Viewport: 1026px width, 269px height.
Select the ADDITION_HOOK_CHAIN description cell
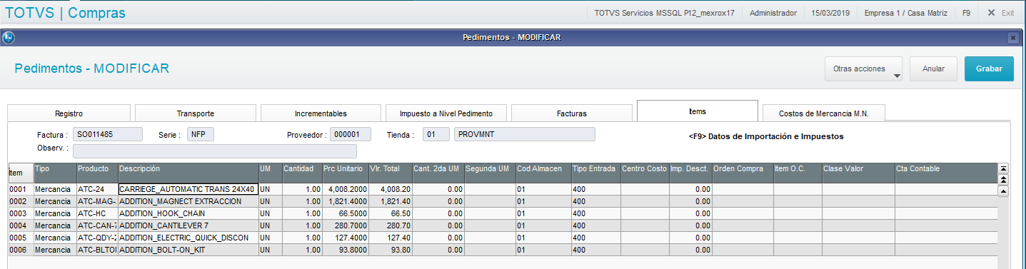(x=188, y=213)
